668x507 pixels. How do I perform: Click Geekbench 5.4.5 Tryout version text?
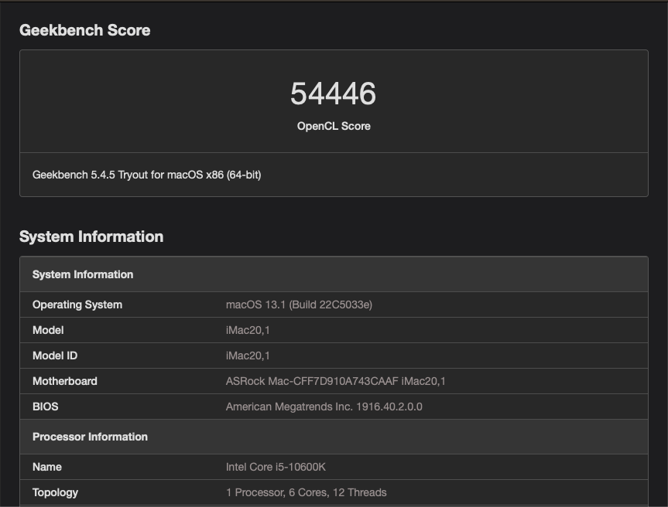click(x=146, y=175)
